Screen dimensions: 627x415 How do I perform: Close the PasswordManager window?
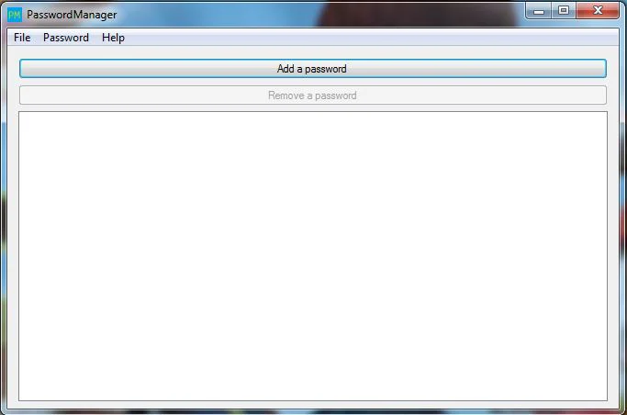pyautogui.click(x=598, y=11)
